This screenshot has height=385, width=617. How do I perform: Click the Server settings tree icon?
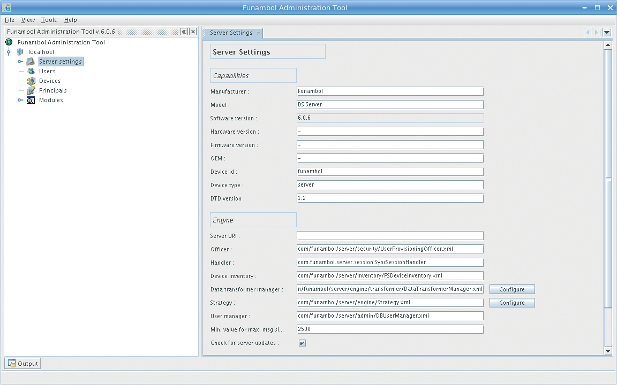(31, 61)
